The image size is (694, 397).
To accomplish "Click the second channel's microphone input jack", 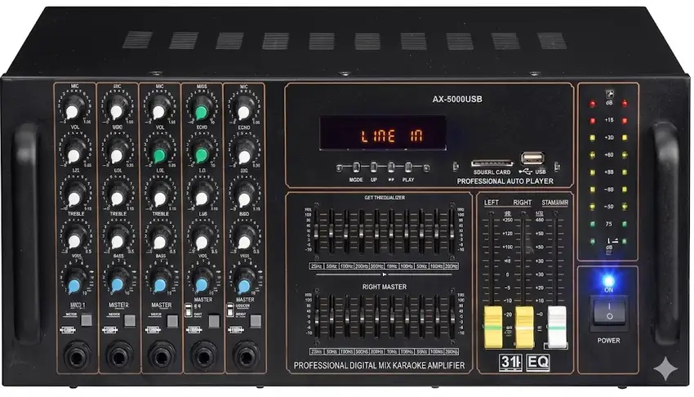I will tap(119, 356).
